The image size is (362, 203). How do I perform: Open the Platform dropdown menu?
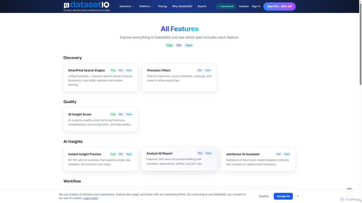tap(146, 6)
